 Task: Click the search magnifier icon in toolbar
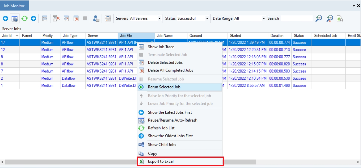(318, 19)
